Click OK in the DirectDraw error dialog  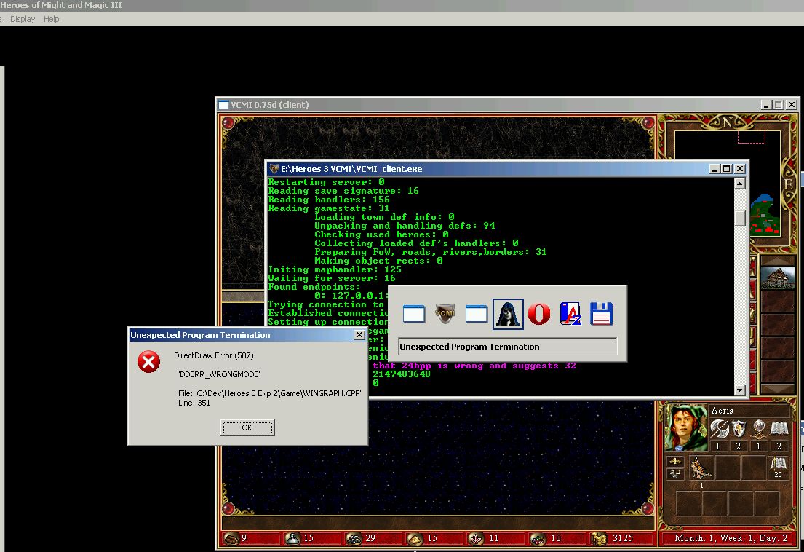pyautogui.click(x=247, y=427)
